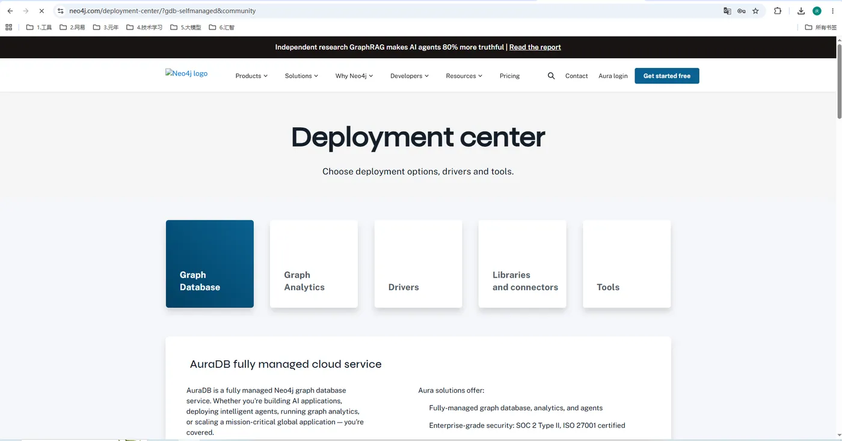Image resolution: width=842 pixels, height=441 pixels.
Task: Open the saved passwords key icon
Action: pyautogui.click(x=742, y=11)
